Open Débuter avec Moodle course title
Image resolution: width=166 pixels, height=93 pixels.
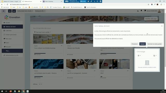coord(73,48)
